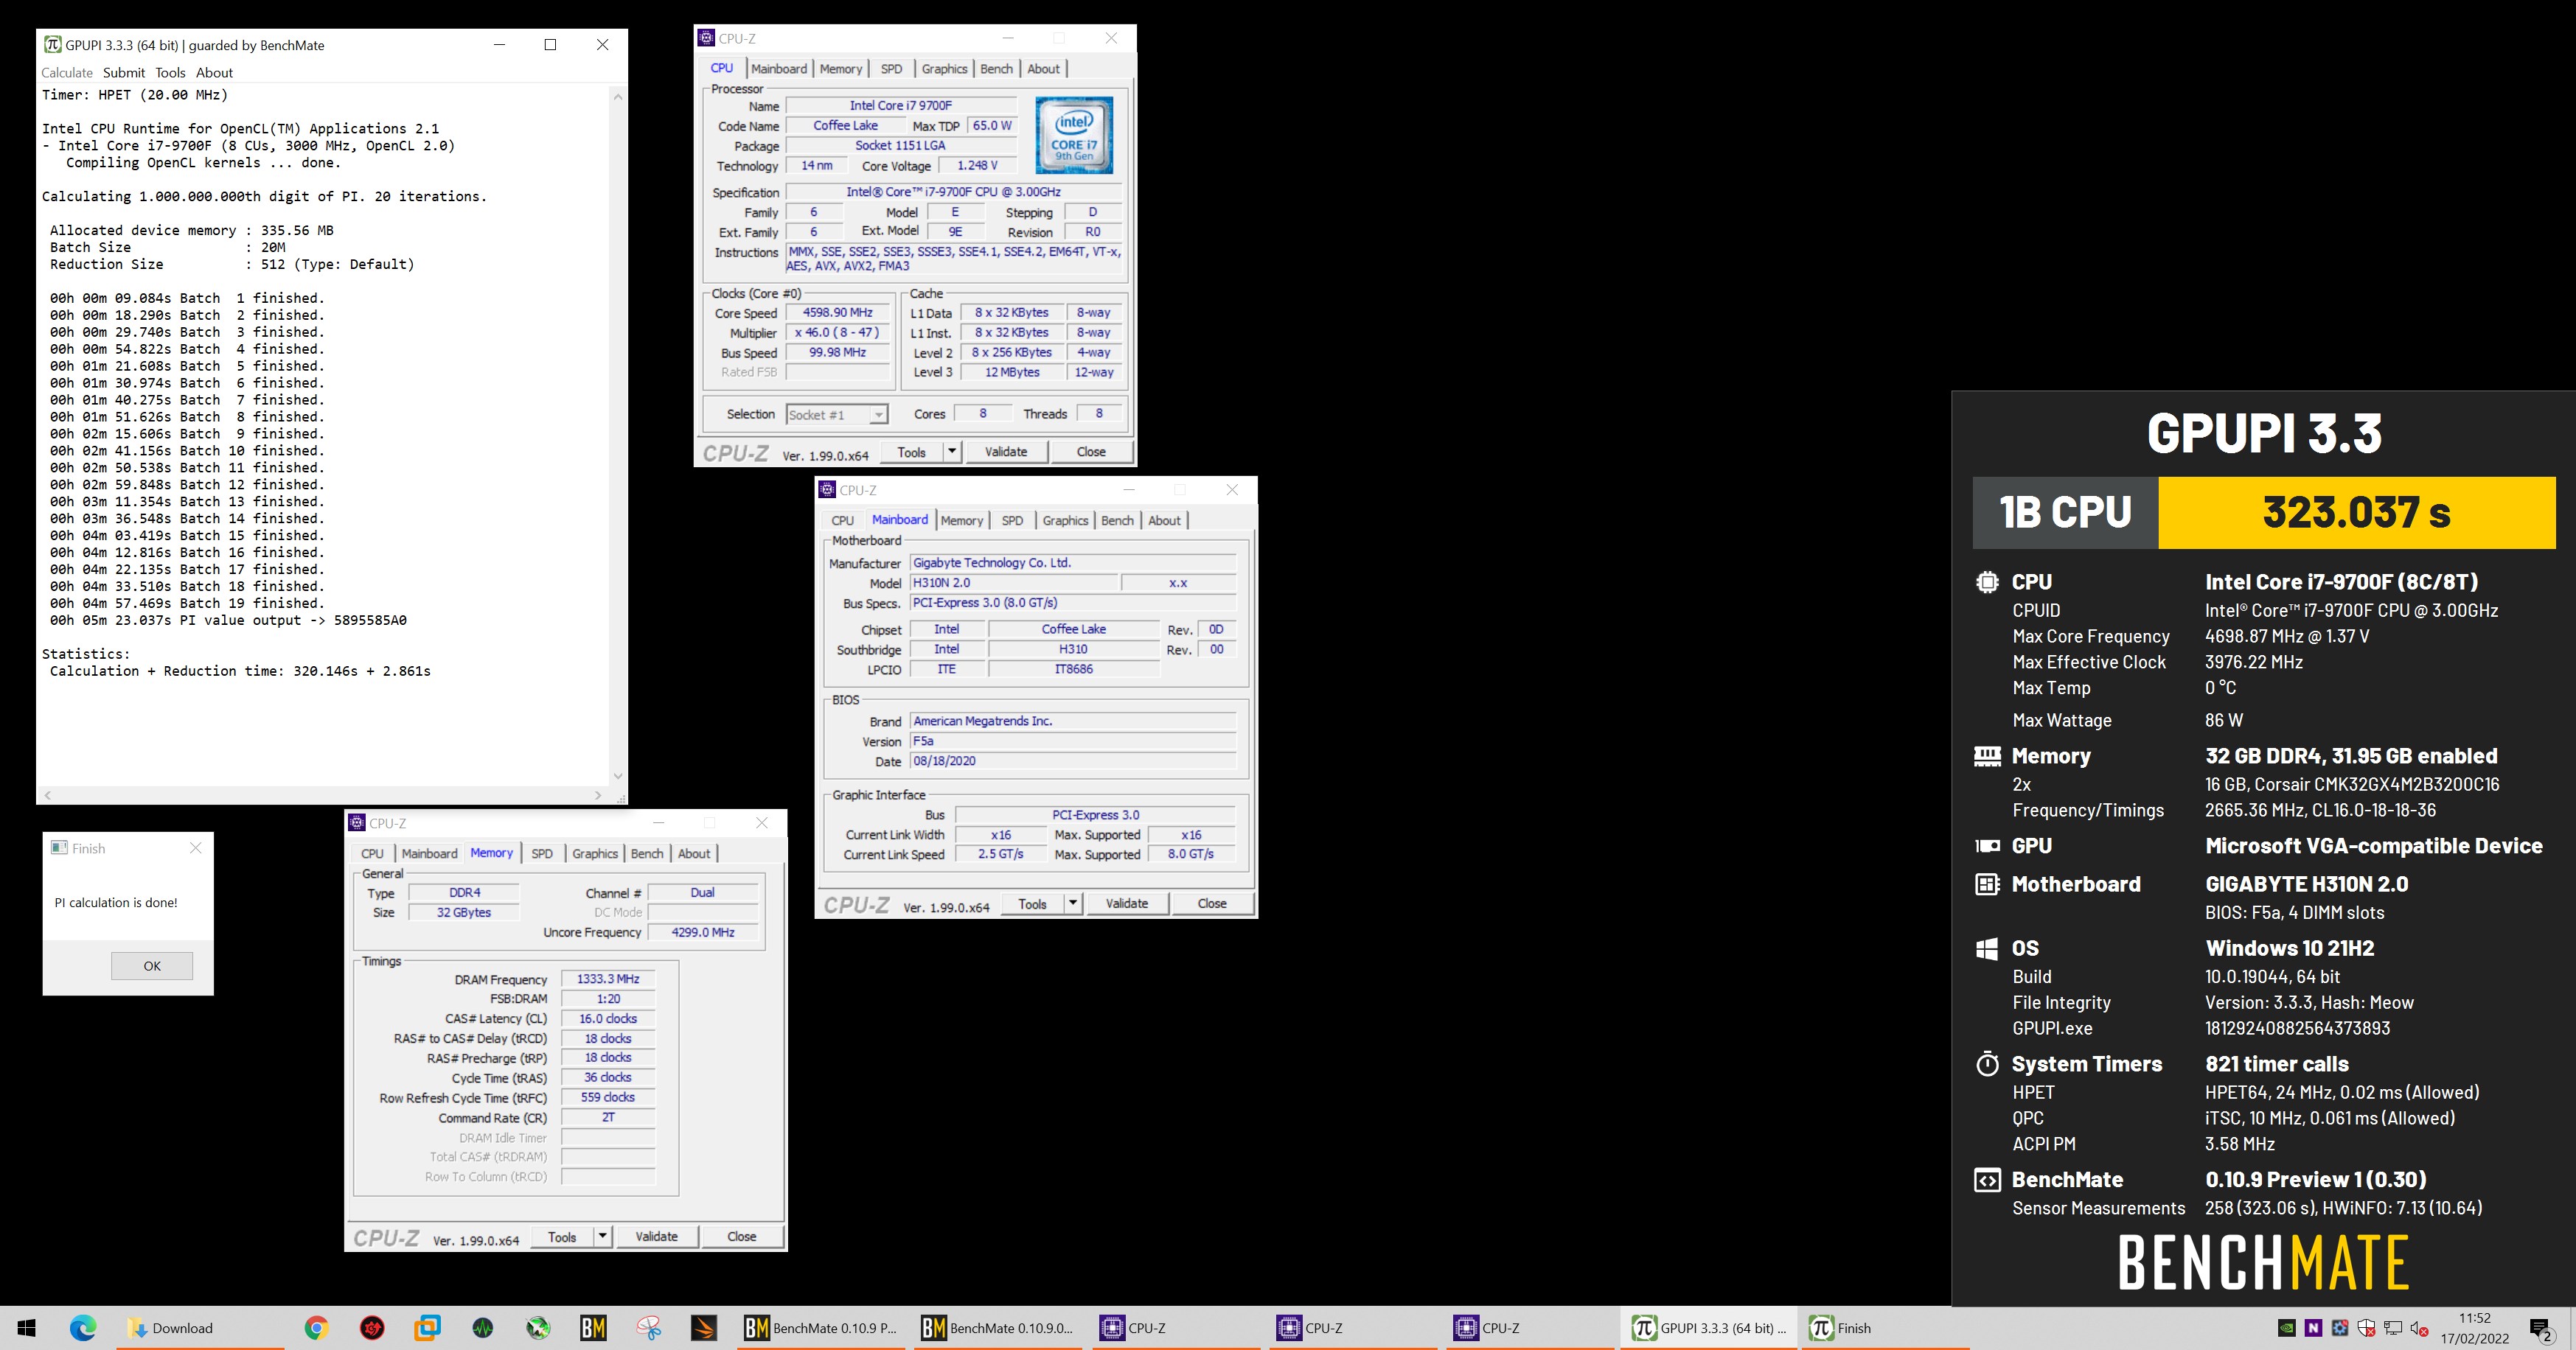This screenshot has width=2576, height=1350.
Task: Click GPUPI horizontal scrollbar right arrow
Action: point(598,795)
